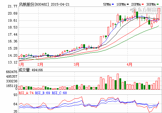The height and width of the screenshot is (113, 162).
Task: Select the 10PMA legend label
Action: pyautogui.click(x=121, y=4)
